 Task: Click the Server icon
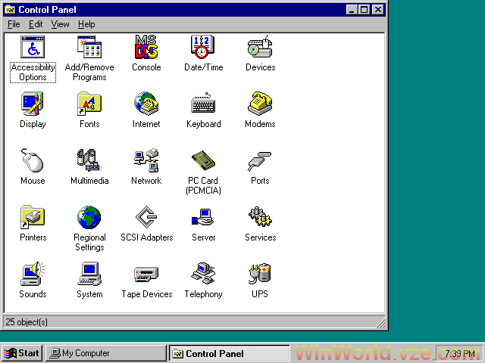(x=203, y=217)
